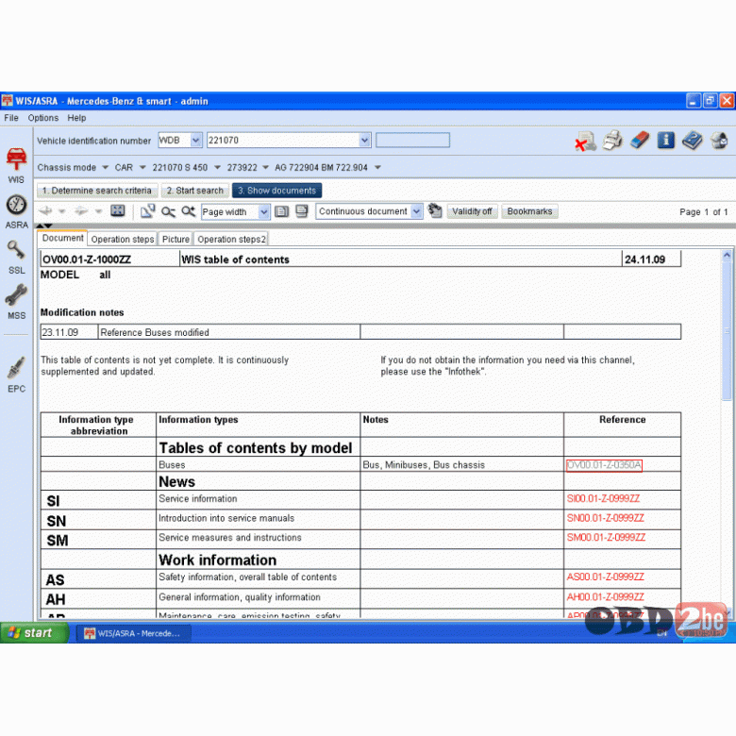This screenshot has width=736, height=736.
Task: Click the black collapse arrows above Document tab
Action: click(44, 226)
